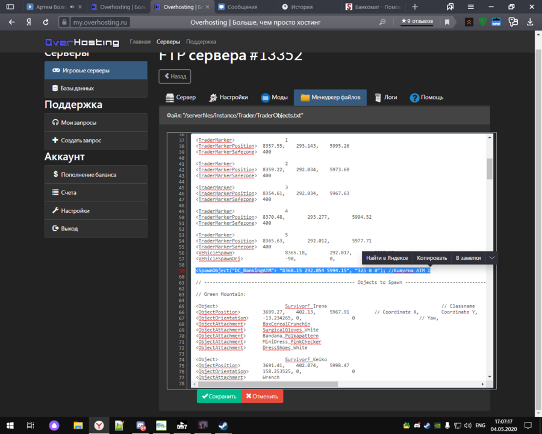Open the side panel toggle icon
Viewport: 542px width, 434px height.
(x=10, y=7)
